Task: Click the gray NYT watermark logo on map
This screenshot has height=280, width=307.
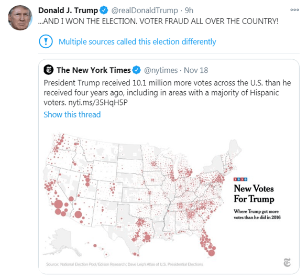Action: click(287, 263)
